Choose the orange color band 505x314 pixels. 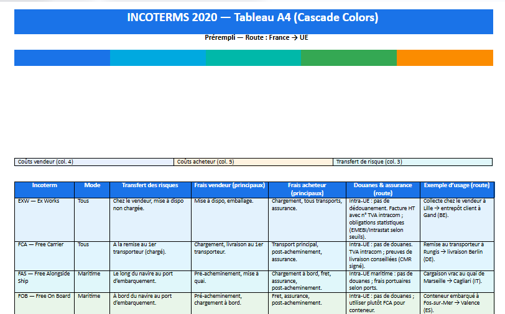pos(444,58)
